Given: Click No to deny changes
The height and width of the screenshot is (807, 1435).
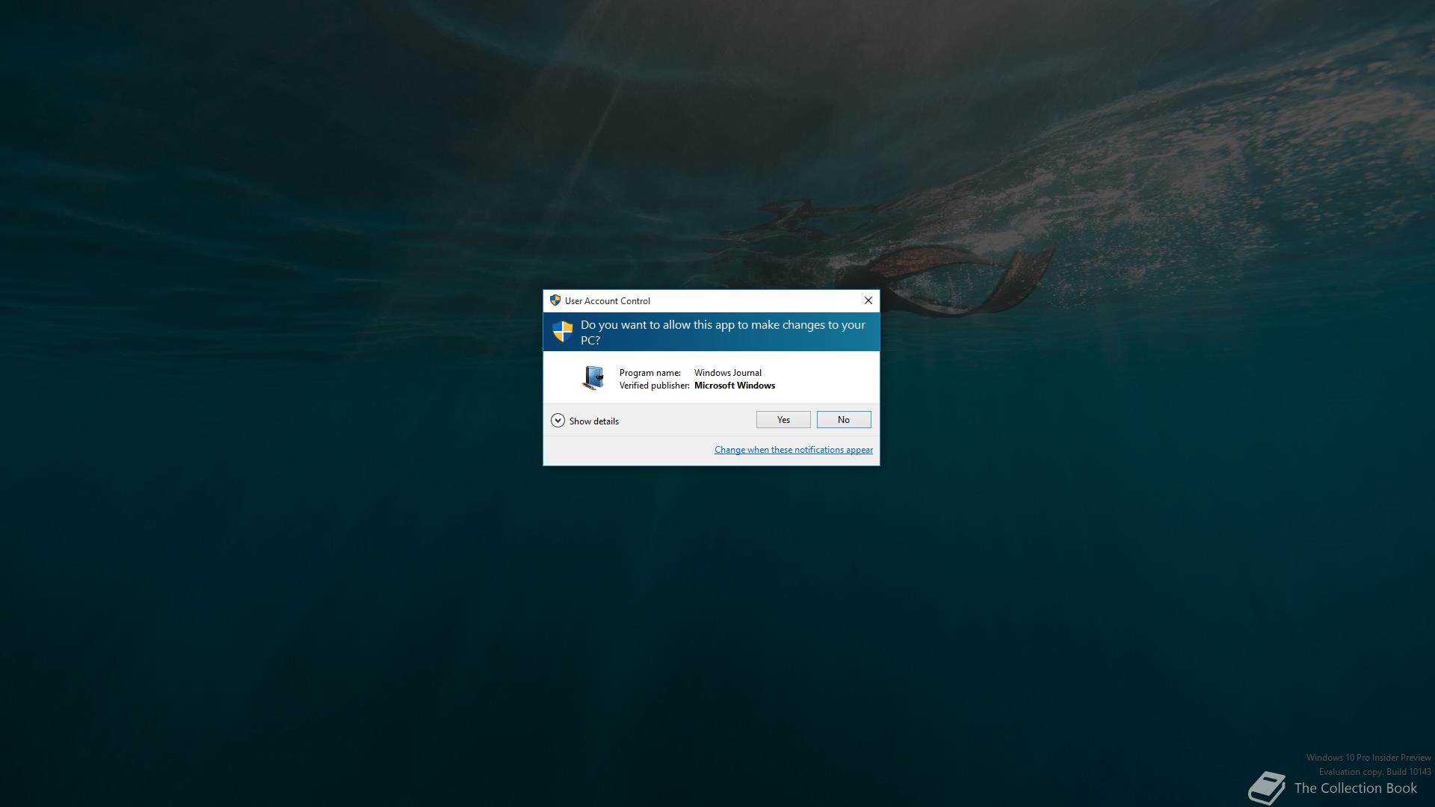Looking at the screenshot, I should coord(844,420).
